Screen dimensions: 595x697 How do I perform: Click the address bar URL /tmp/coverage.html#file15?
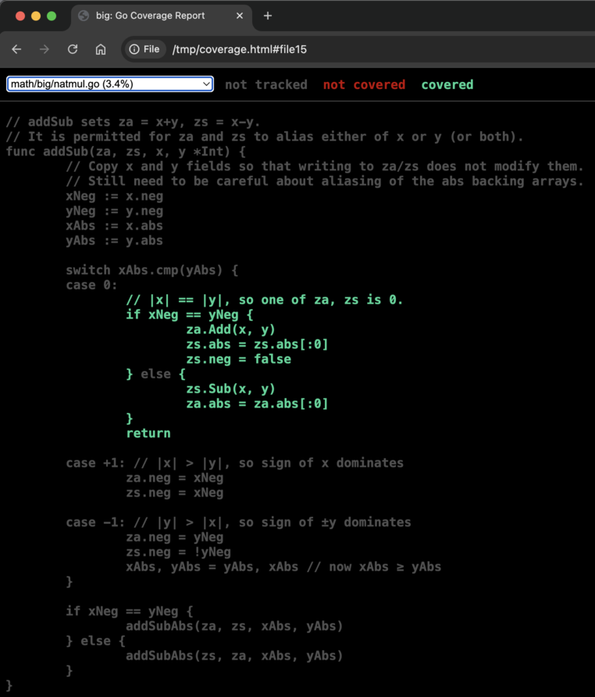tap(239, 49)
